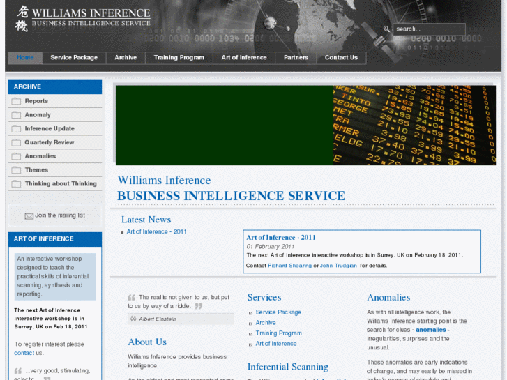
Task: Open Themes in the Archive sidebar
Action: pos(36,170)
